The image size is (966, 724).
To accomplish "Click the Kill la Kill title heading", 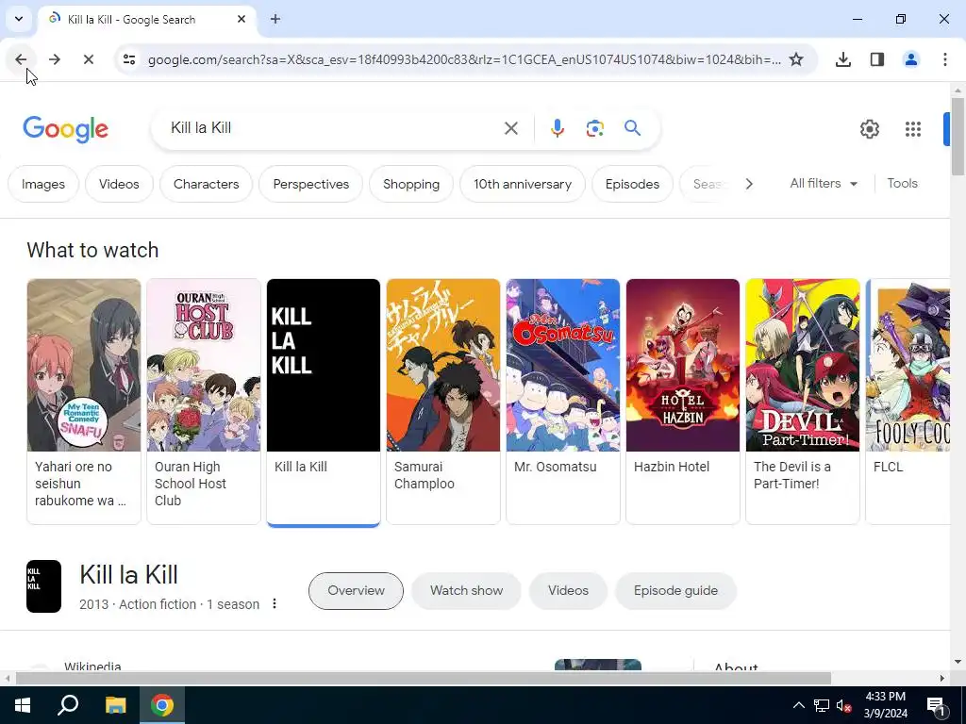I will pos(128,574).
